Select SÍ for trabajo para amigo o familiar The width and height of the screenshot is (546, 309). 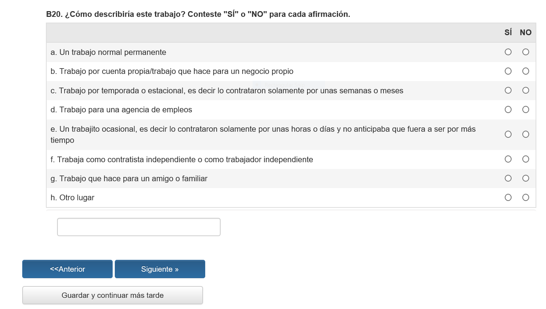(508, 178)
